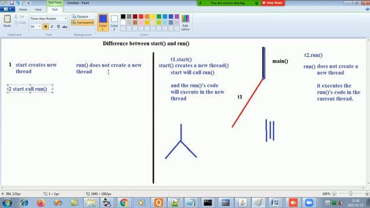
Task: Open the Command Prompt taskbar icon
Action: tap(208, 203)
